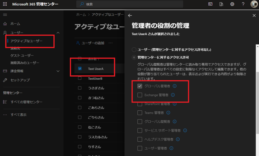Show info for サービス サポート管理者 role
This screenshot has height=156, width=259.
(185, 131)
